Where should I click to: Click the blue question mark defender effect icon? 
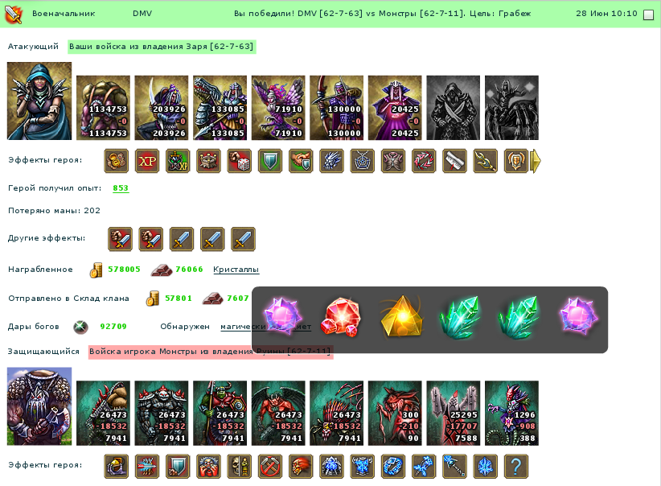pyautogui.click(x=516, y=466)
